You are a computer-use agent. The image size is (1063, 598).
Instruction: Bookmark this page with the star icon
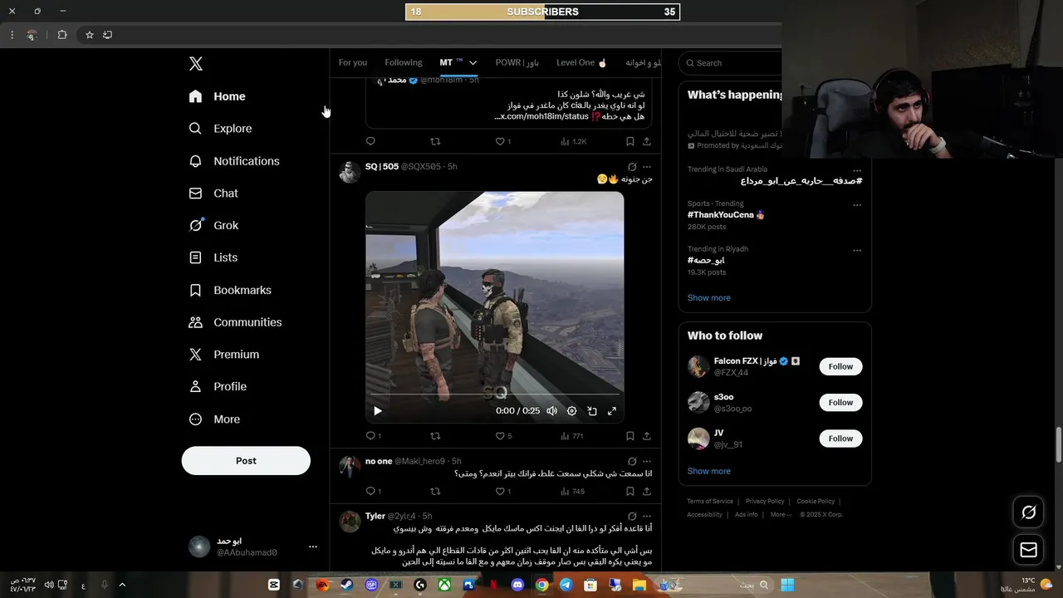coord(90,35)
